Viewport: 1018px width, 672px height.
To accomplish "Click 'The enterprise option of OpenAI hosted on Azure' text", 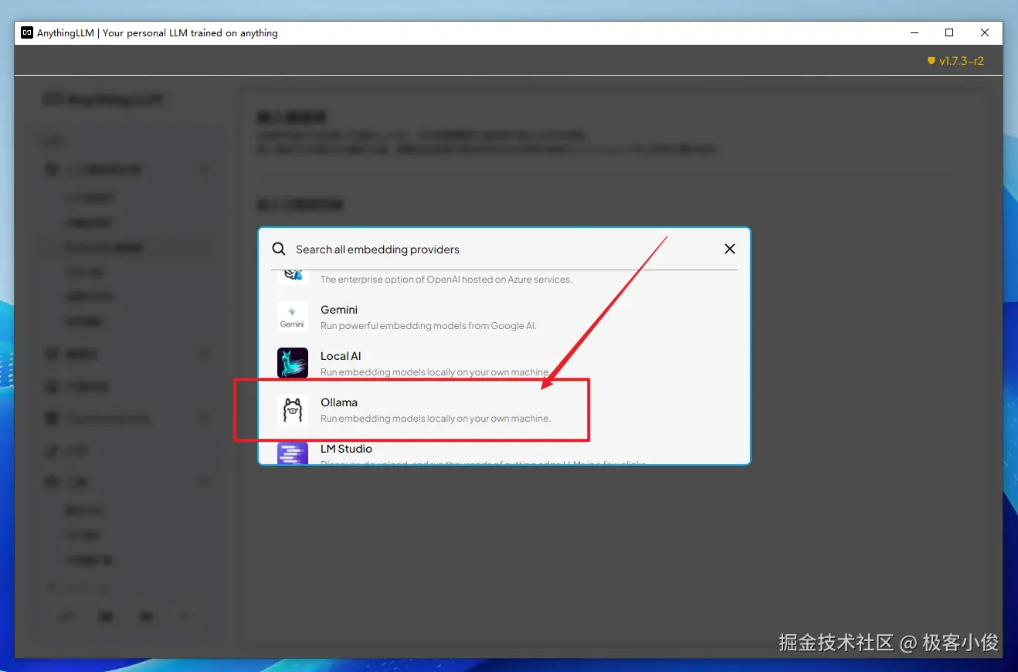I will (x=446, y=280).
